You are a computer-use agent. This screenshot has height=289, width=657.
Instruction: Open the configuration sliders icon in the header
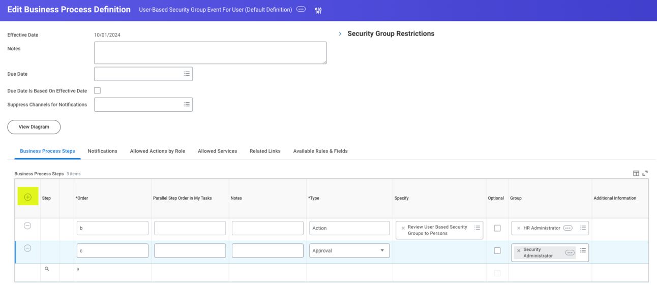318,10
